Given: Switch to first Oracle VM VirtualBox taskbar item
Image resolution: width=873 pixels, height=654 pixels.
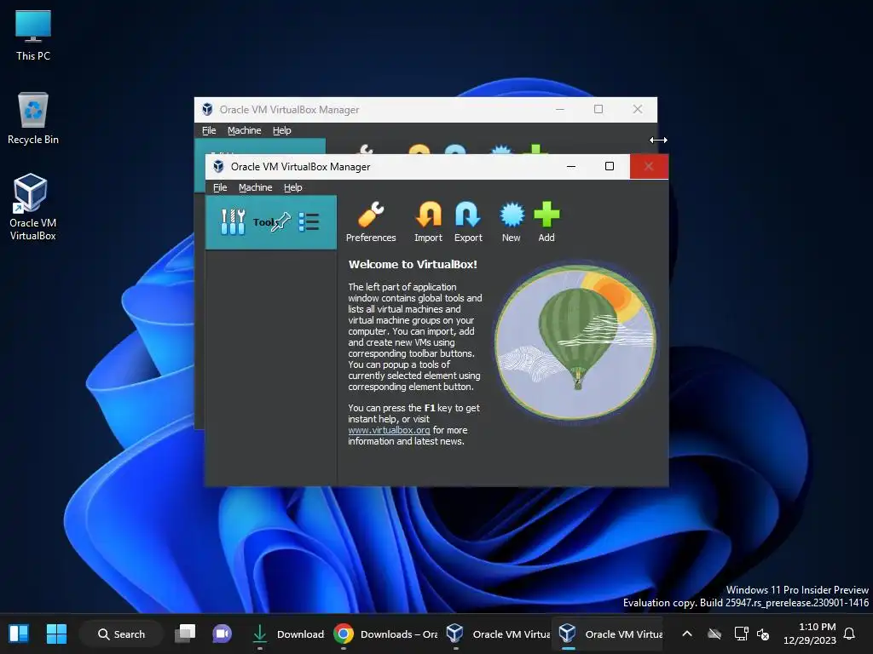Looking at the screenshot, I should point(498,634).
